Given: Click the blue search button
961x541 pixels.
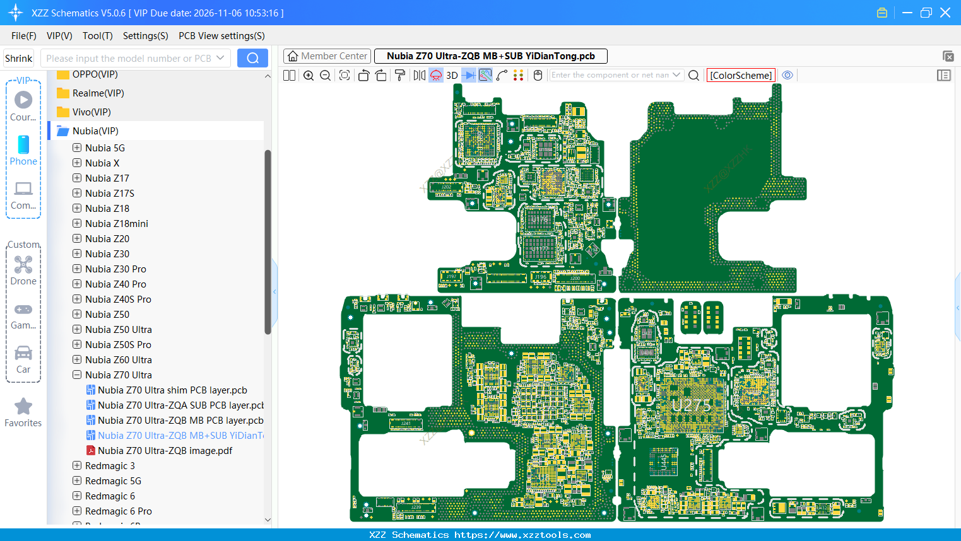Looking at the screenshot, I should click(252, 58).
